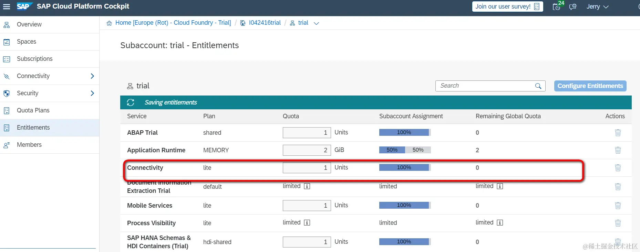Open Quota Plans in the sidebar
The height and width of the screenshot is (252, 640).
point(50,110)
